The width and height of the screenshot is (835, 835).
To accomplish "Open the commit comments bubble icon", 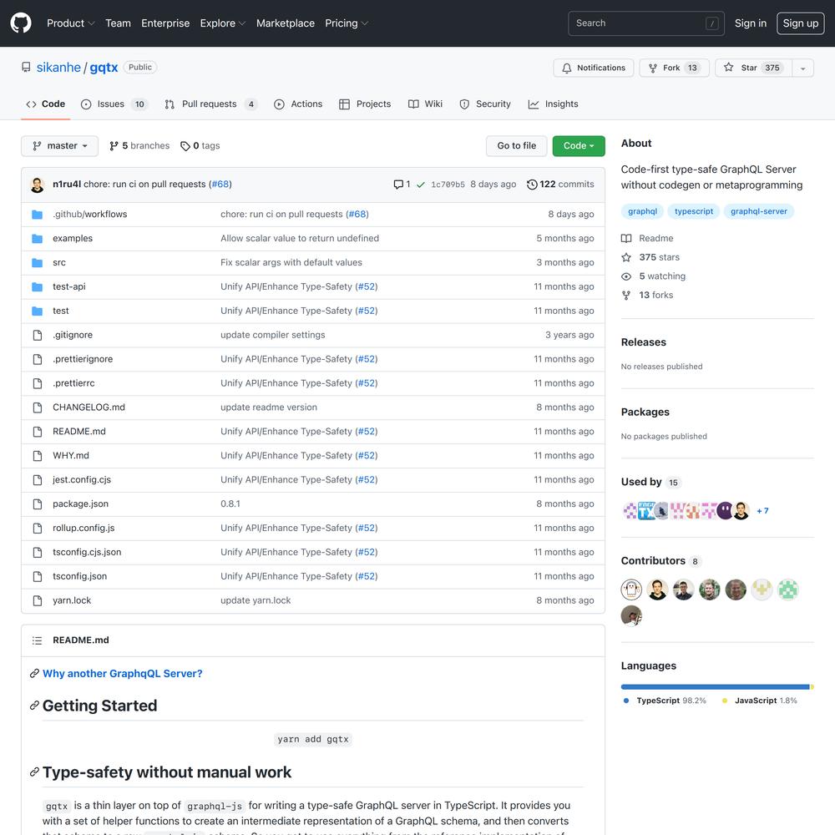I will click(x=397, y=185).
